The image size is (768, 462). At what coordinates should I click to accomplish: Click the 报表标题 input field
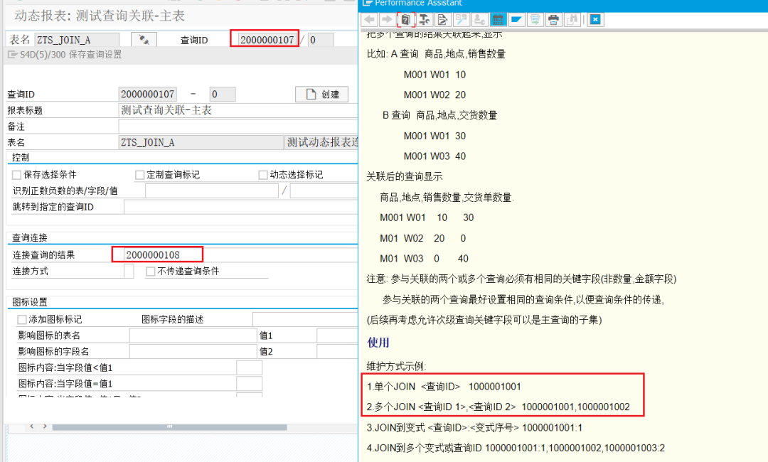238,110
